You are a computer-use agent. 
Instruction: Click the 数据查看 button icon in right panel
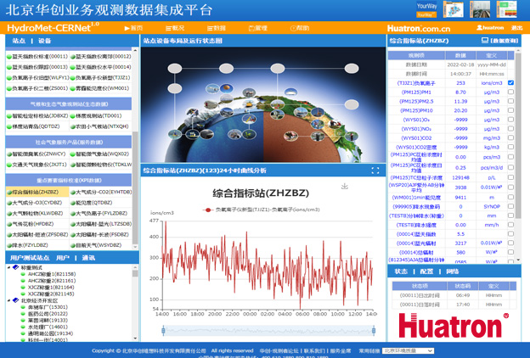482,41
